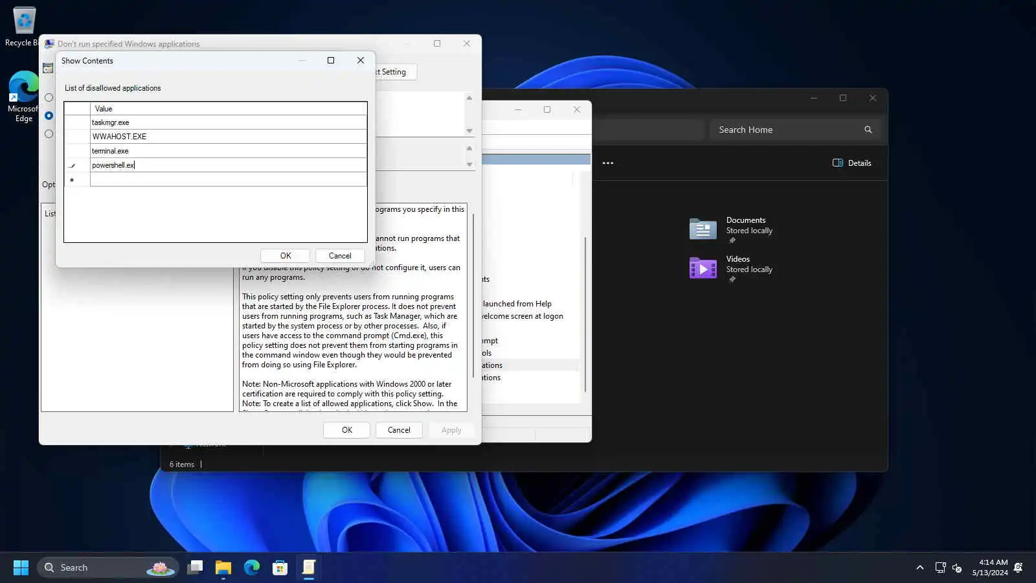Screen dimensions: 1036x583
Task: Click Cancel in the policy setting dialog
Action: (399, 430)
